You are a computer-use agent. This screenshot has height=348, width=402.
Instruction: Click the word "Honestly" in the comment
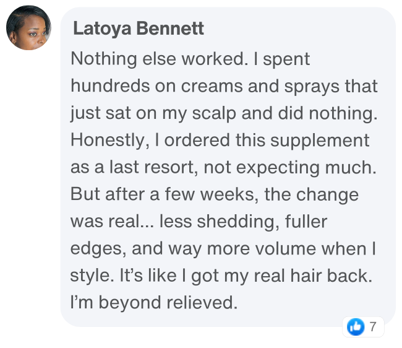tap(106, 140)
